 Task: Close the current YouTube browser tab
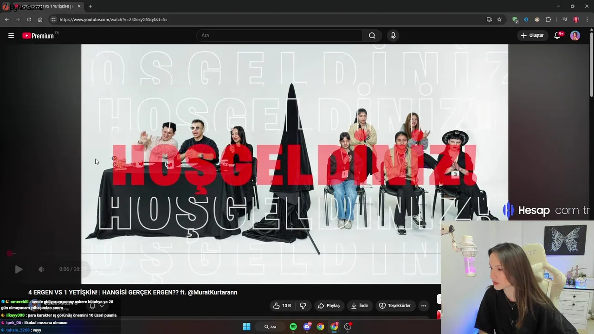pyautogui.click(x=79, y=6)
